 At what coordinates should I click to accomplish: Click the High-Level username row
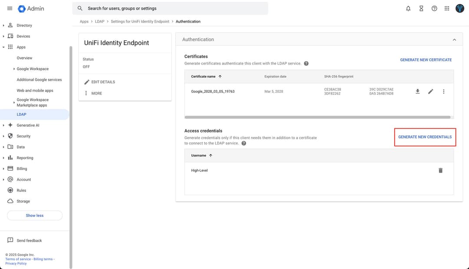click(x=319, y=171)
